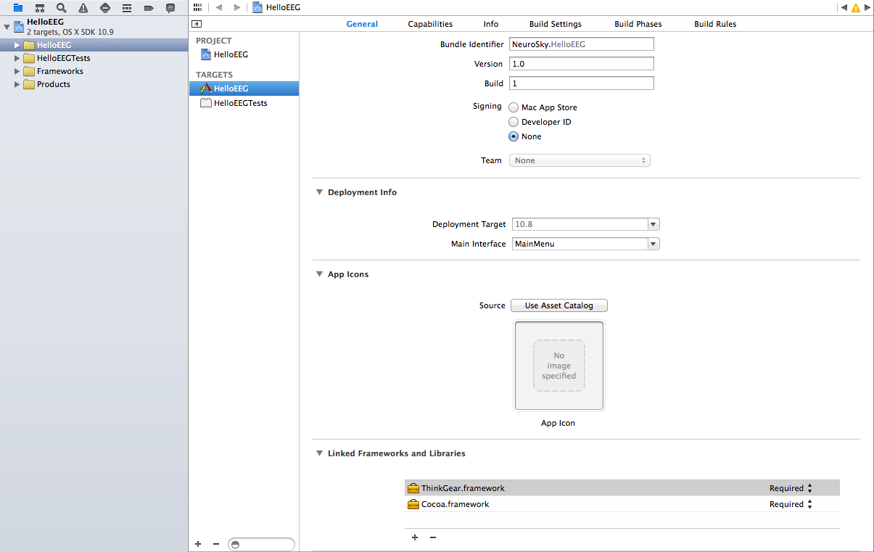874x552 pixels.
Task: Open the Symbol navigator
Action: pos(40,8)
